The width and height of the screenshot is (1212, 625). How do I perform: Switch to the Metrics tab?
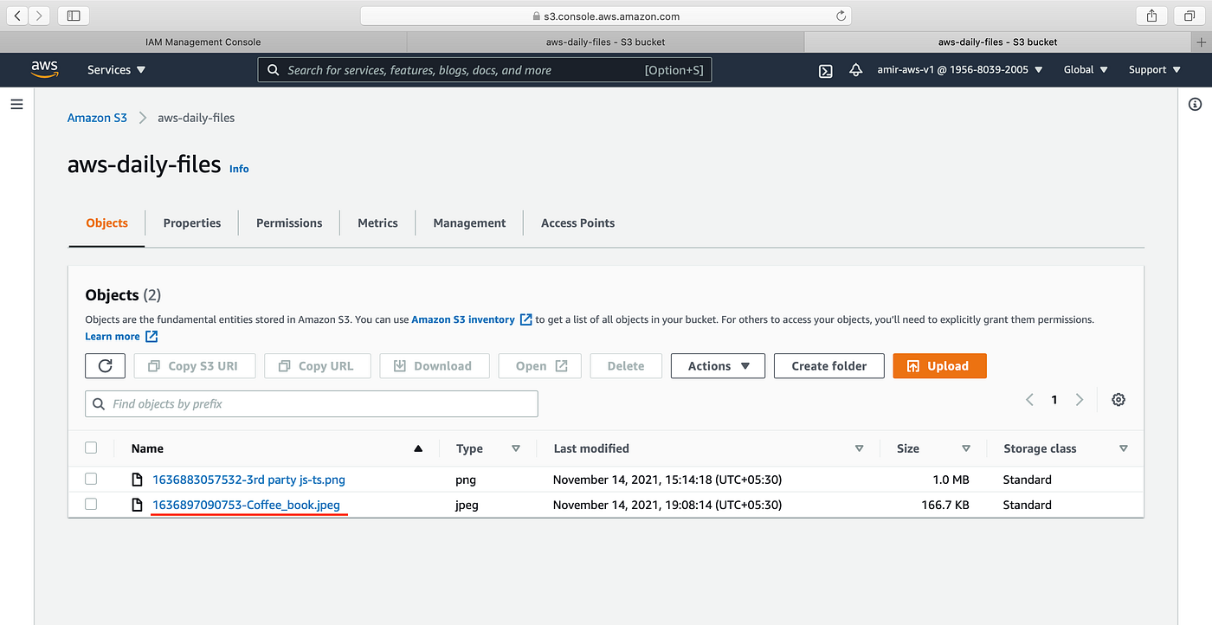[377, 223]
